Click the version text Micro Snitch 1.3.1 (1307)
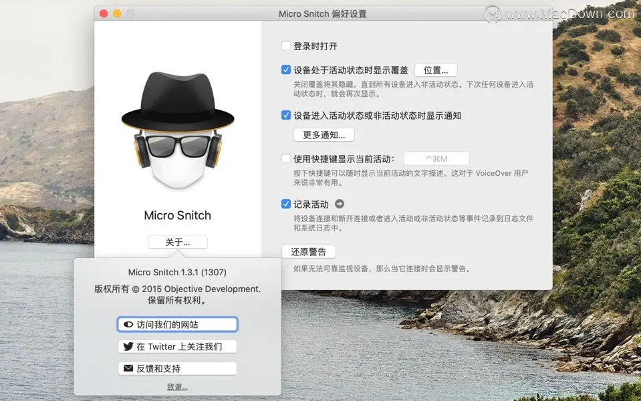Image resolution: width=641 pixels, height=401 pixels. [x=177, y=272]
